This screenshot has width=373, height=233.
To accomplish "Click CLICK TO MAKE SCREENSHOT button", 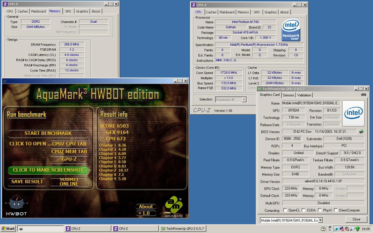I will click(x=48, y=170).
